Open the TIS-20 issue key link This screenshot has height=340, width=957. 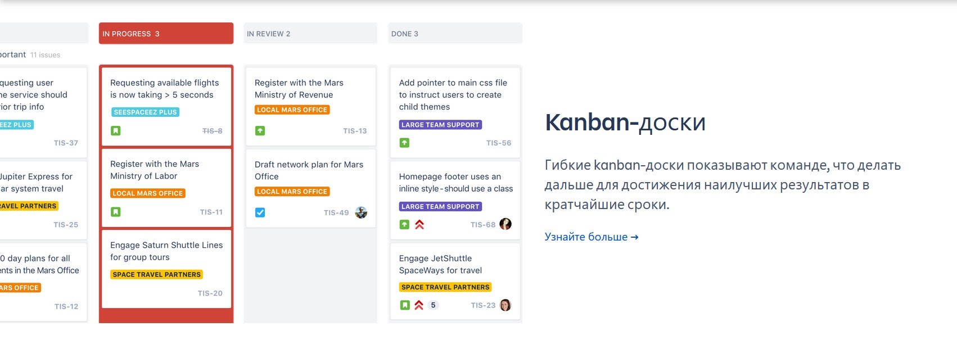pos(210,293)
